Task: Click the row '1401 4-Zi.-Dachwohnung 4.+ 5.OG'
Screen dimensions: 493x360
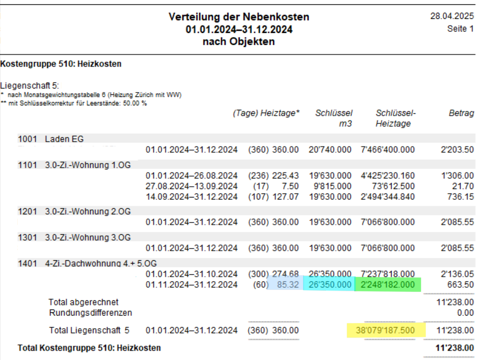Action: tap(246, 263)
